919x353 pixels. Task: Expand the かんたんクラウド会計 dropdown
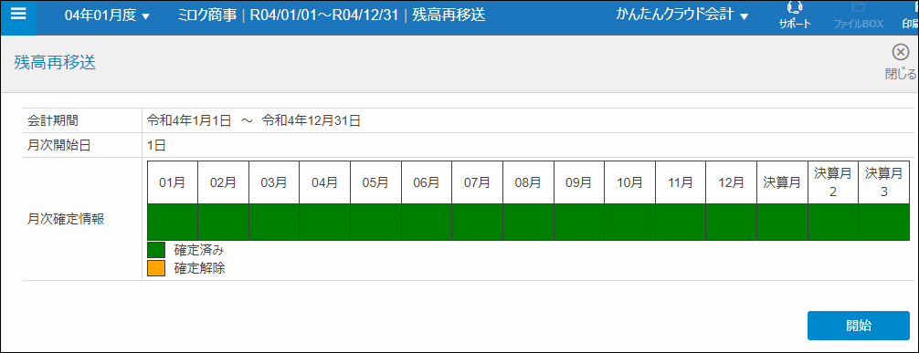click(x=682, y=16)
